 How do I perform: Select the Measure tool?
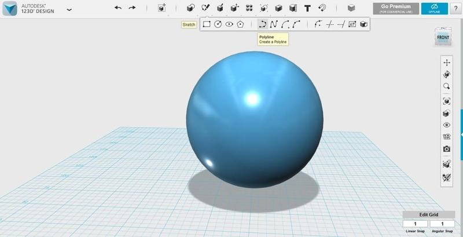click(293, 8)
